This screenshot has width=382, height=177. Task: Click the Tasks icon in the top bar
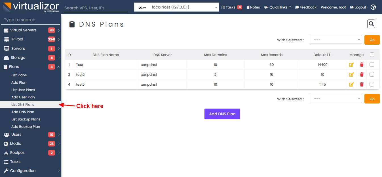231,7
